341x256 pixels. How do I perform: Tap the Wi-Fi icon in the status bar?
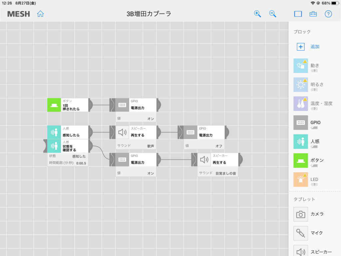click(x=313, y=3)
